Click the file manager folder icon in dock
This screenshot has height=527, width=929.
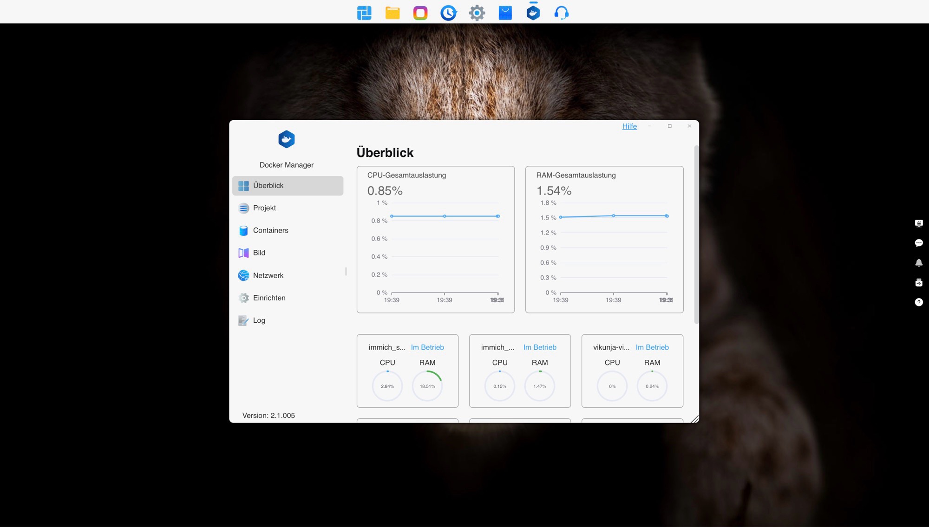coord(393,13)
